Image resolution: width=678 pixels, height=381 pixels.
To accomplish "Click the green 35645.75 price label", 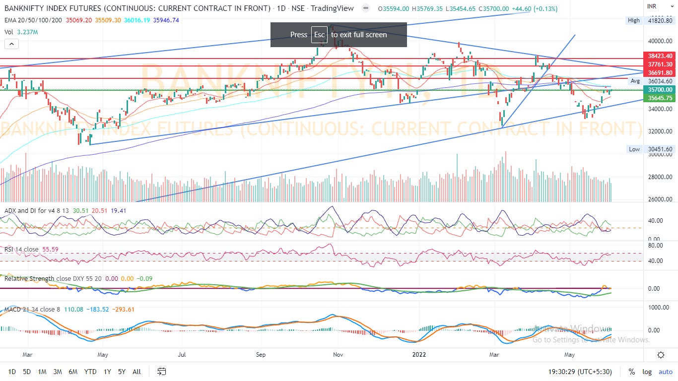I will (x=660, y=98).
